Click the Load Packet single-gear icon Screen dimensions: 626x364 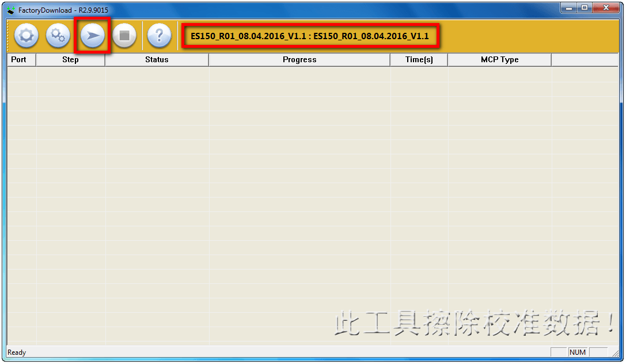(26, 36)
